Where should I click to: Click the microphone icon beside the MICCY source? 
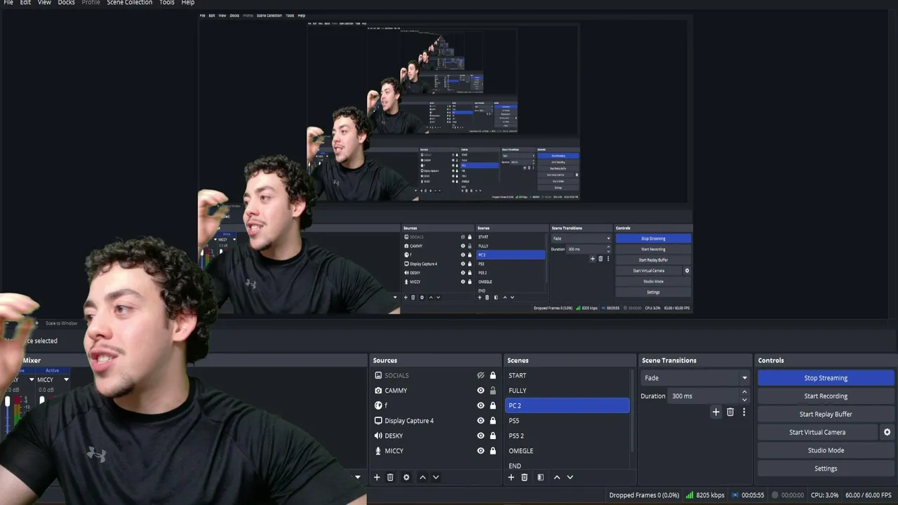click(x=378, y=451)
